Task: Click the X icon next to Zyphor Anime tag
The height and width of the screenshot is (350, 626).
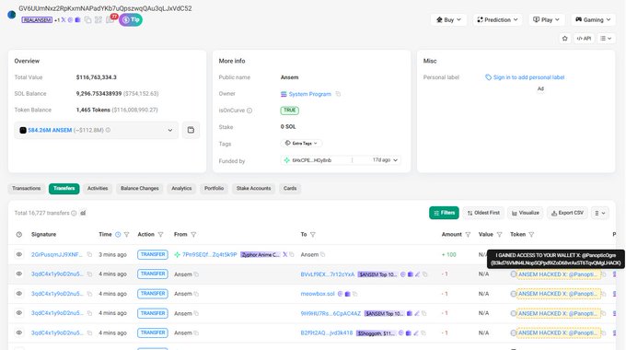Action: [285, 254]
